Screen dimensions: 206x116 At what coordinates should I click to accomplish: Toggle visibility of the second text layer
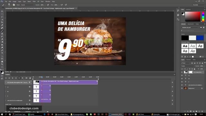(x=182, y=79)
